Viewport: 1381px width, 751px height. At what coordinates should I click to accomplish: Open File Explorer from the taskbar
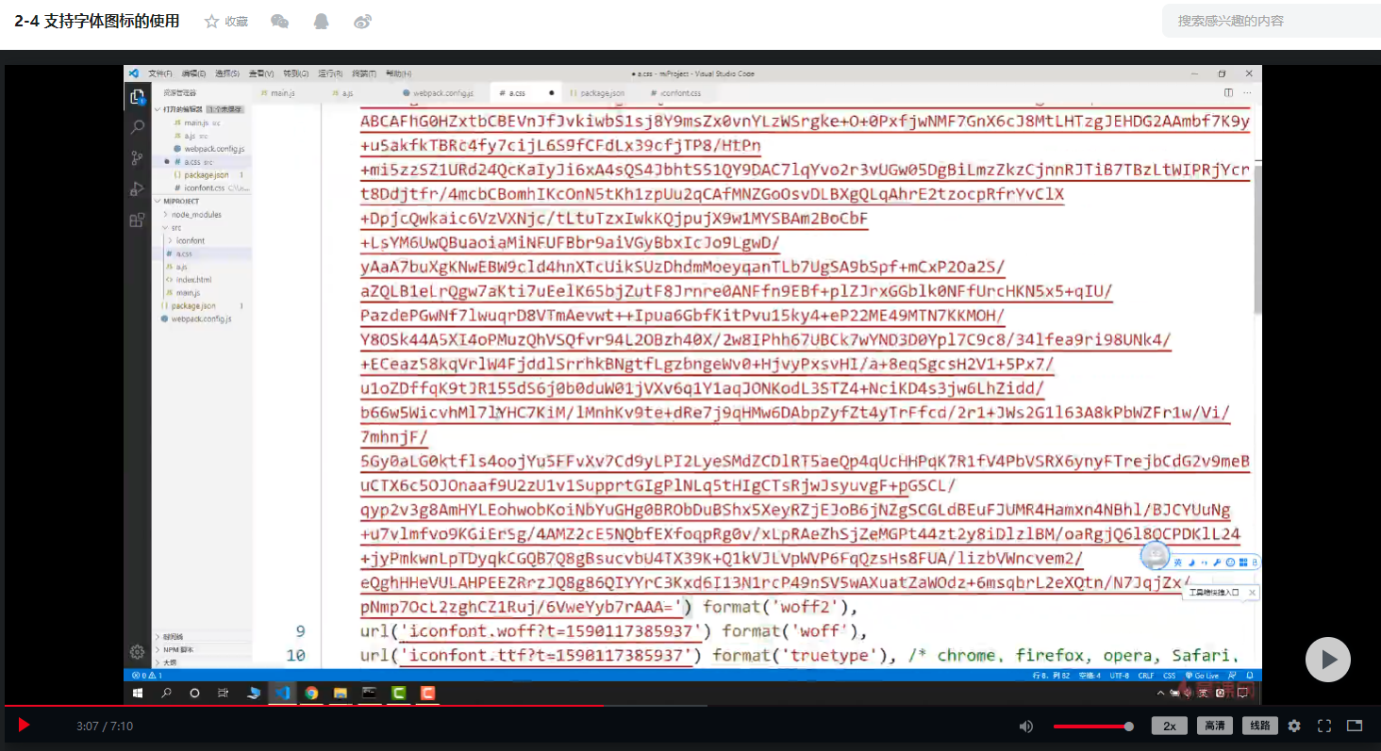pyautogui.click(x=341, y=693)
